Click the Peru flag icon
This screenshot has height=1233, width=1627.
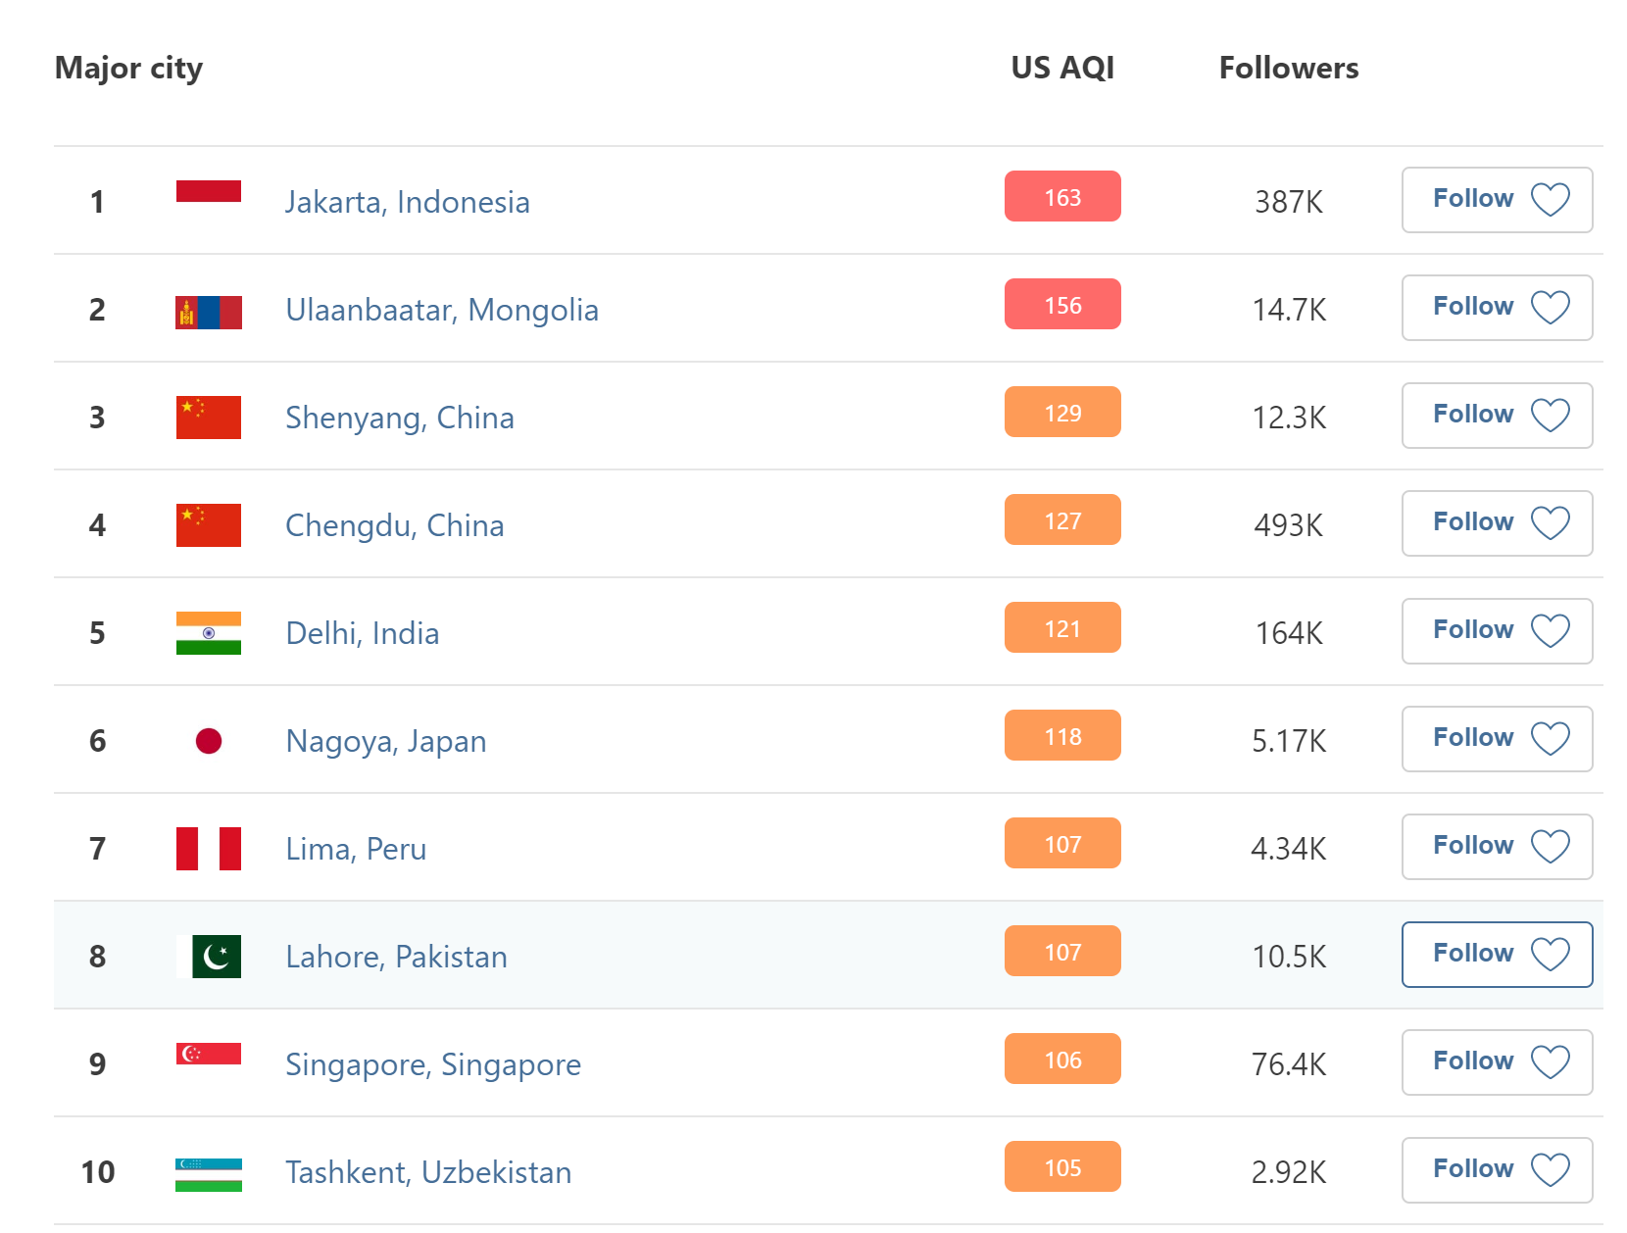[209, 849]
